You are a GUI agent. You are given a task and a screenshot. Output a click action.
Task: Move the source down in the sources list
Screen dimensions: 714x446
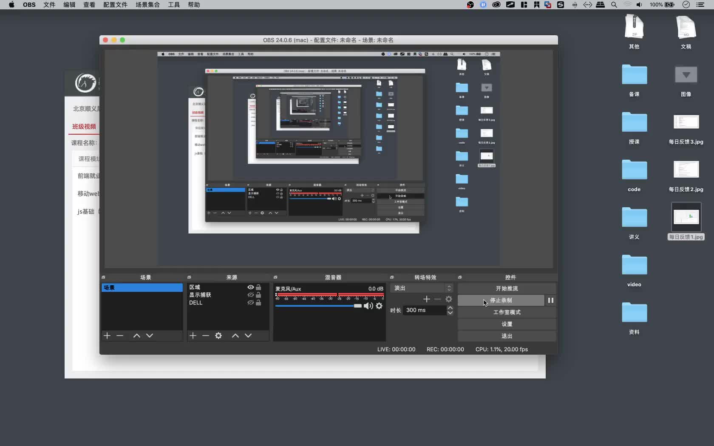point(248,336)
